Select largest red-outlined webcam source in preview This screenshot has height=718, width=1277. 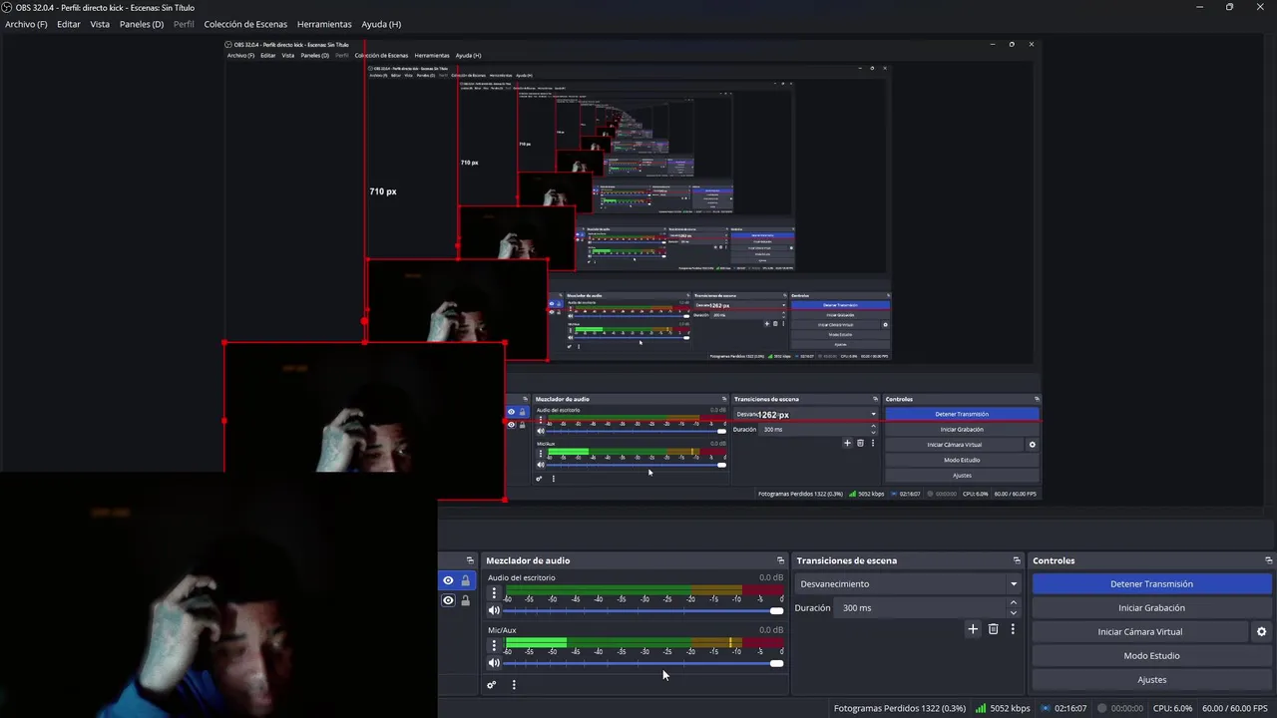[x=364, y=419]
